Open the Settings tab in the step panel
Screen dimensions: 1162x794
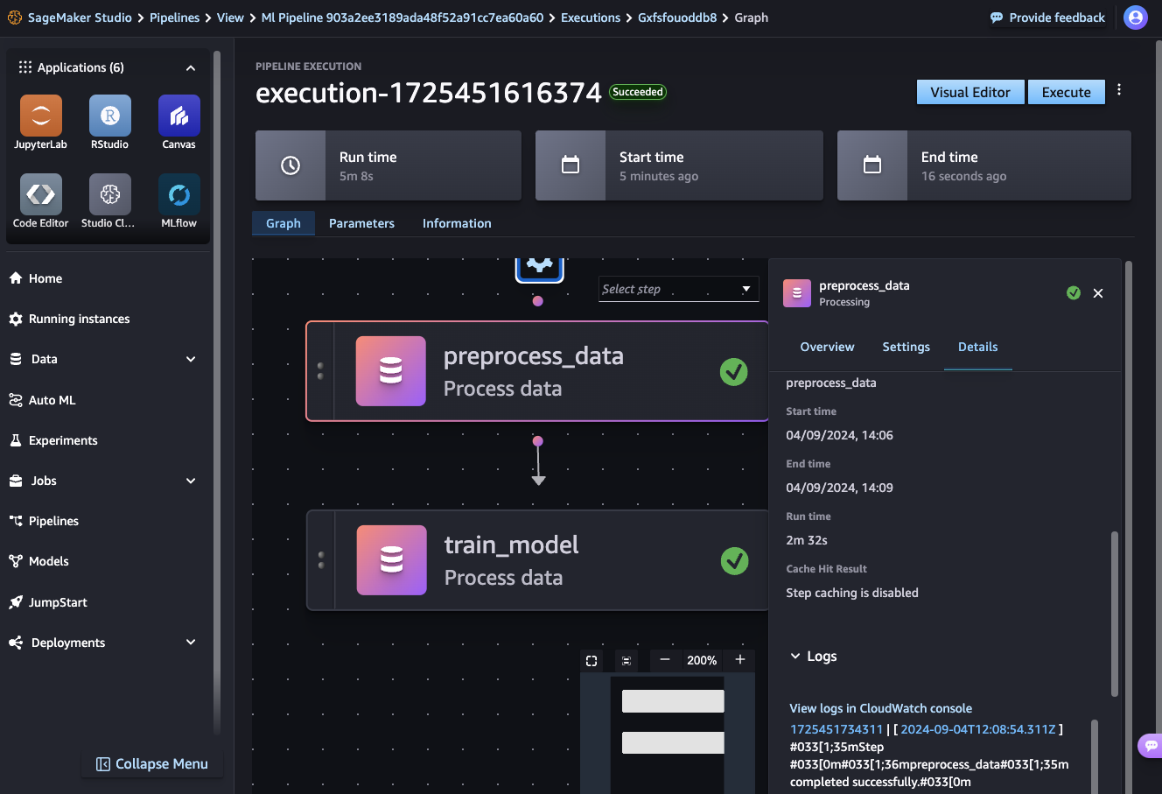click(x=906, y=347)
